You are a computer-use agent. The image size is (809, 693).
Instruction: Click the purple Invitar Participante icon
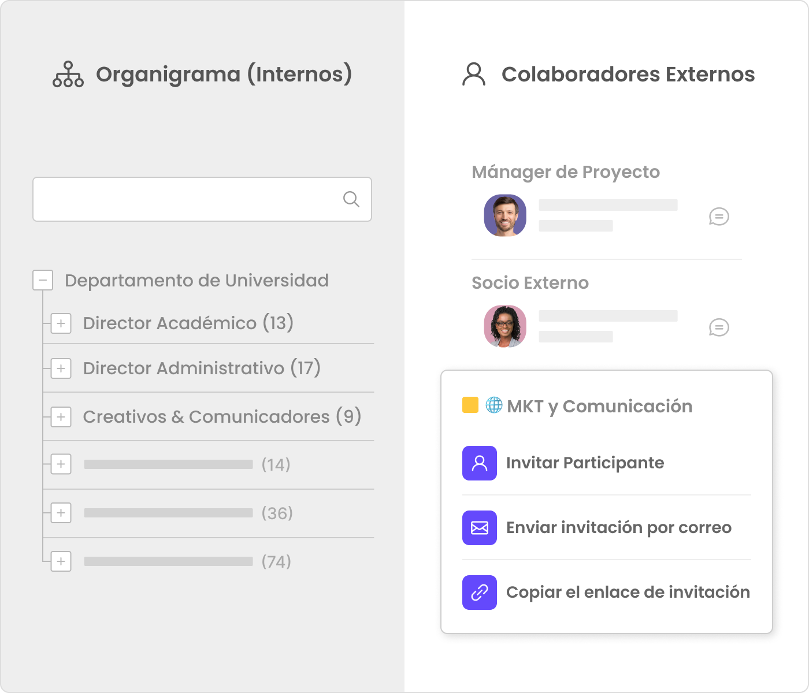point(479,463)
